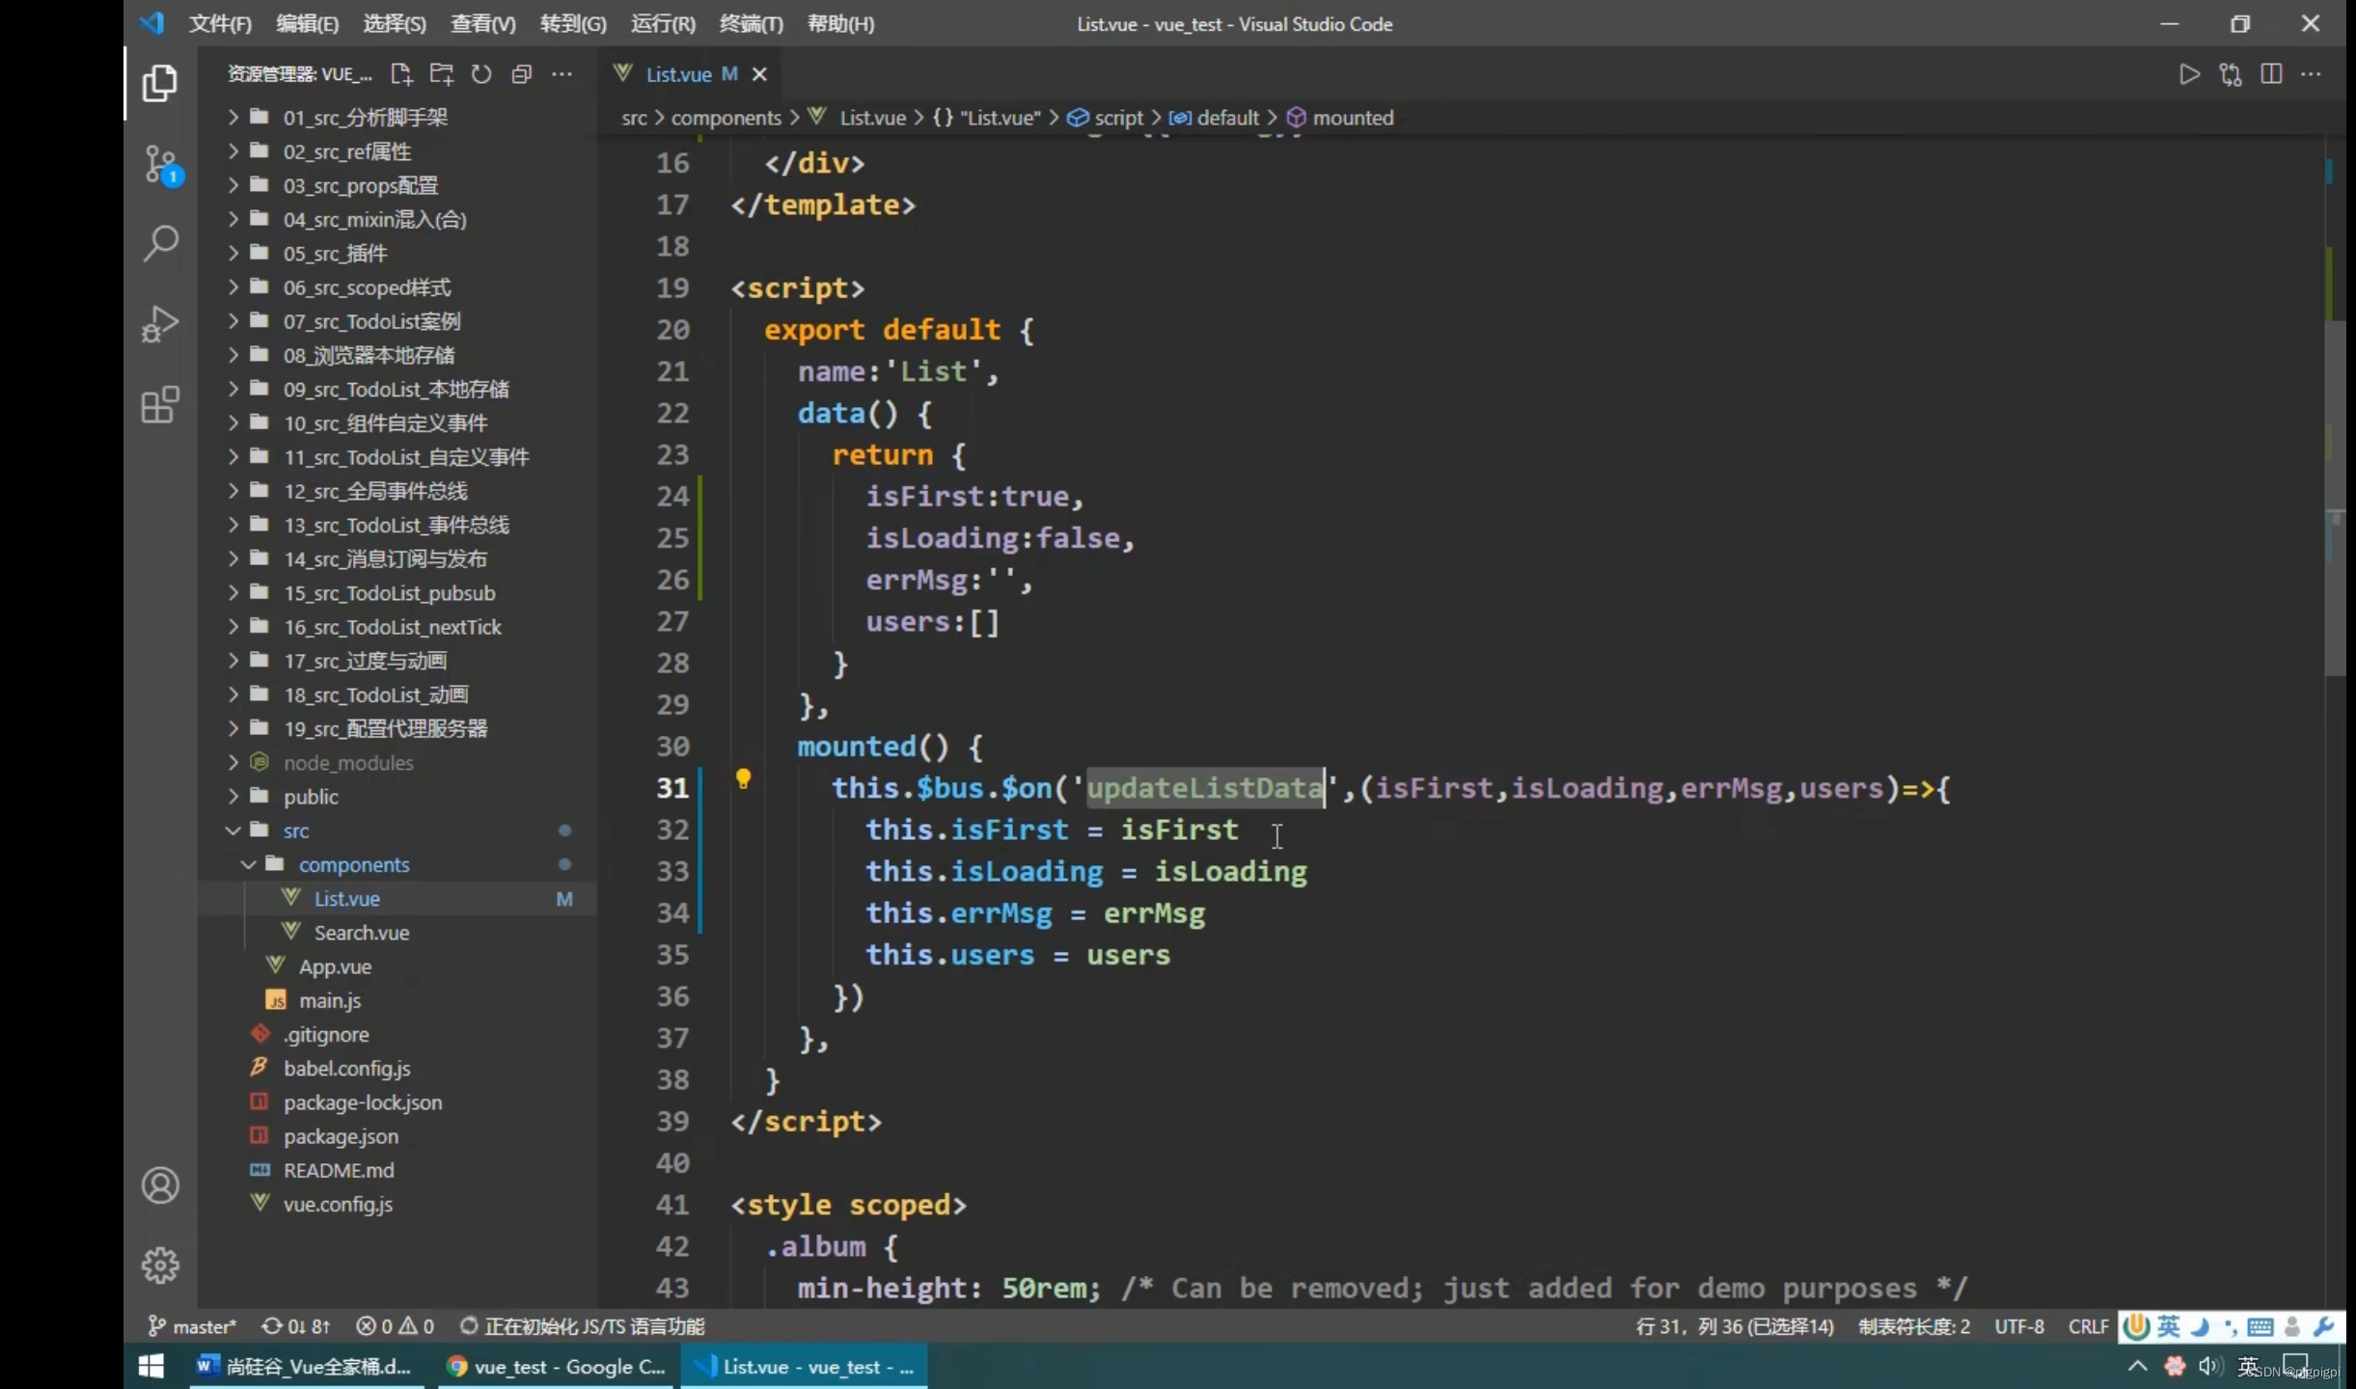This screenshot has width=2356, height=1389.
Task: Click New File icon in explorer header
Action: pos(401,74)
